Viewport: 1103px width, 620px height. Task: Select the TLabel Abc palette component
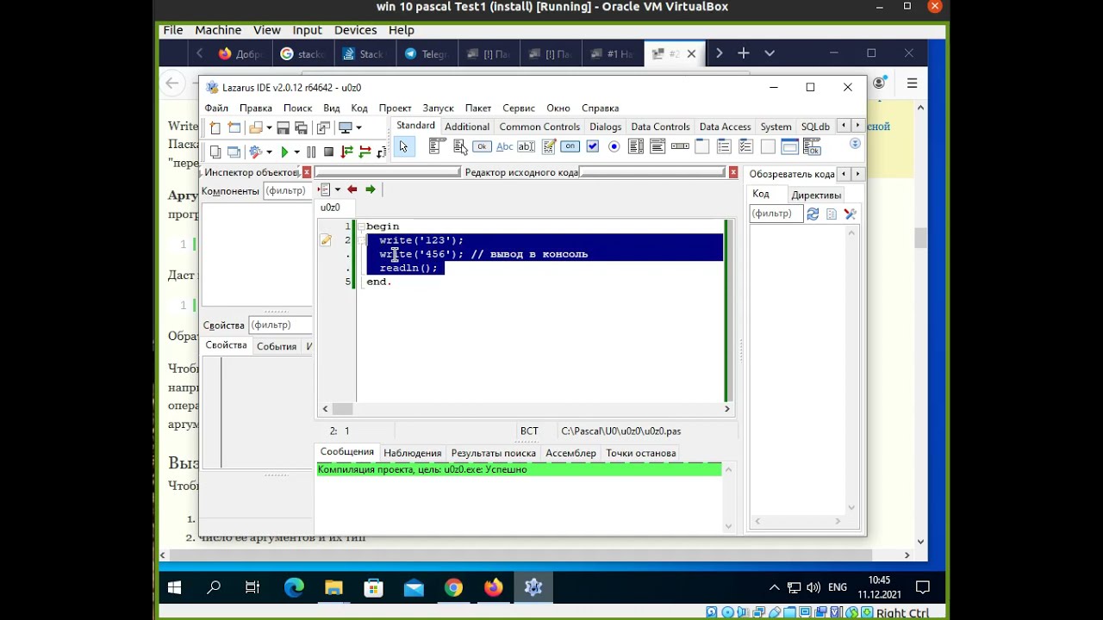pyautogui.click(x=505, y=146)
